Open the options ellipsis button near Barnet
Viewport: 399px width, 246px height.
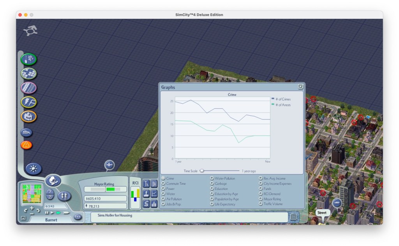pos(78,217)
